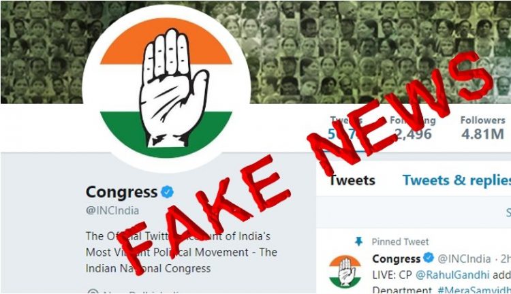The height and width of the screenshot is (294, 511).
Task: Click the blue pin icon above the pinned tweet
Action: [x=358, y=241]
